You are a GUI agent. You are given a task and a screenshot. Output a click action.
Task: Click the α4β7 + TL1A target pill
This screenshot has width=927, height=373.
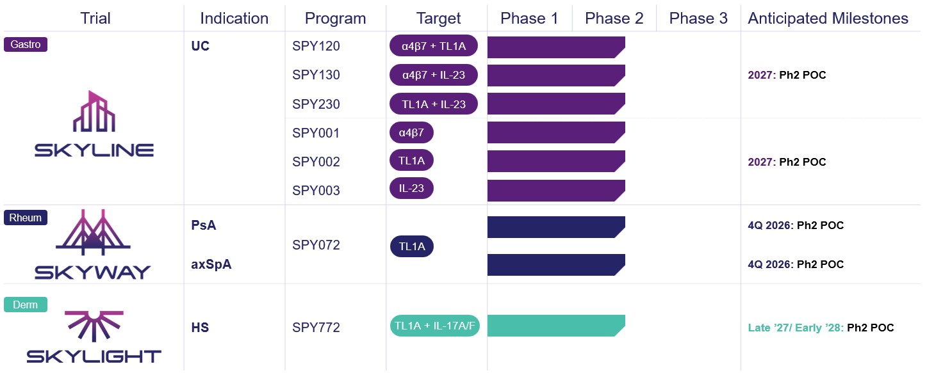(x=434, y=46)
